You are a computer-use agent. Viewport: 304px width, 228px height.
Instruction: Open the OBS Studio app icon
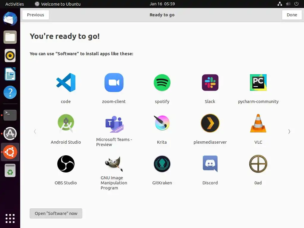(66, 164)
